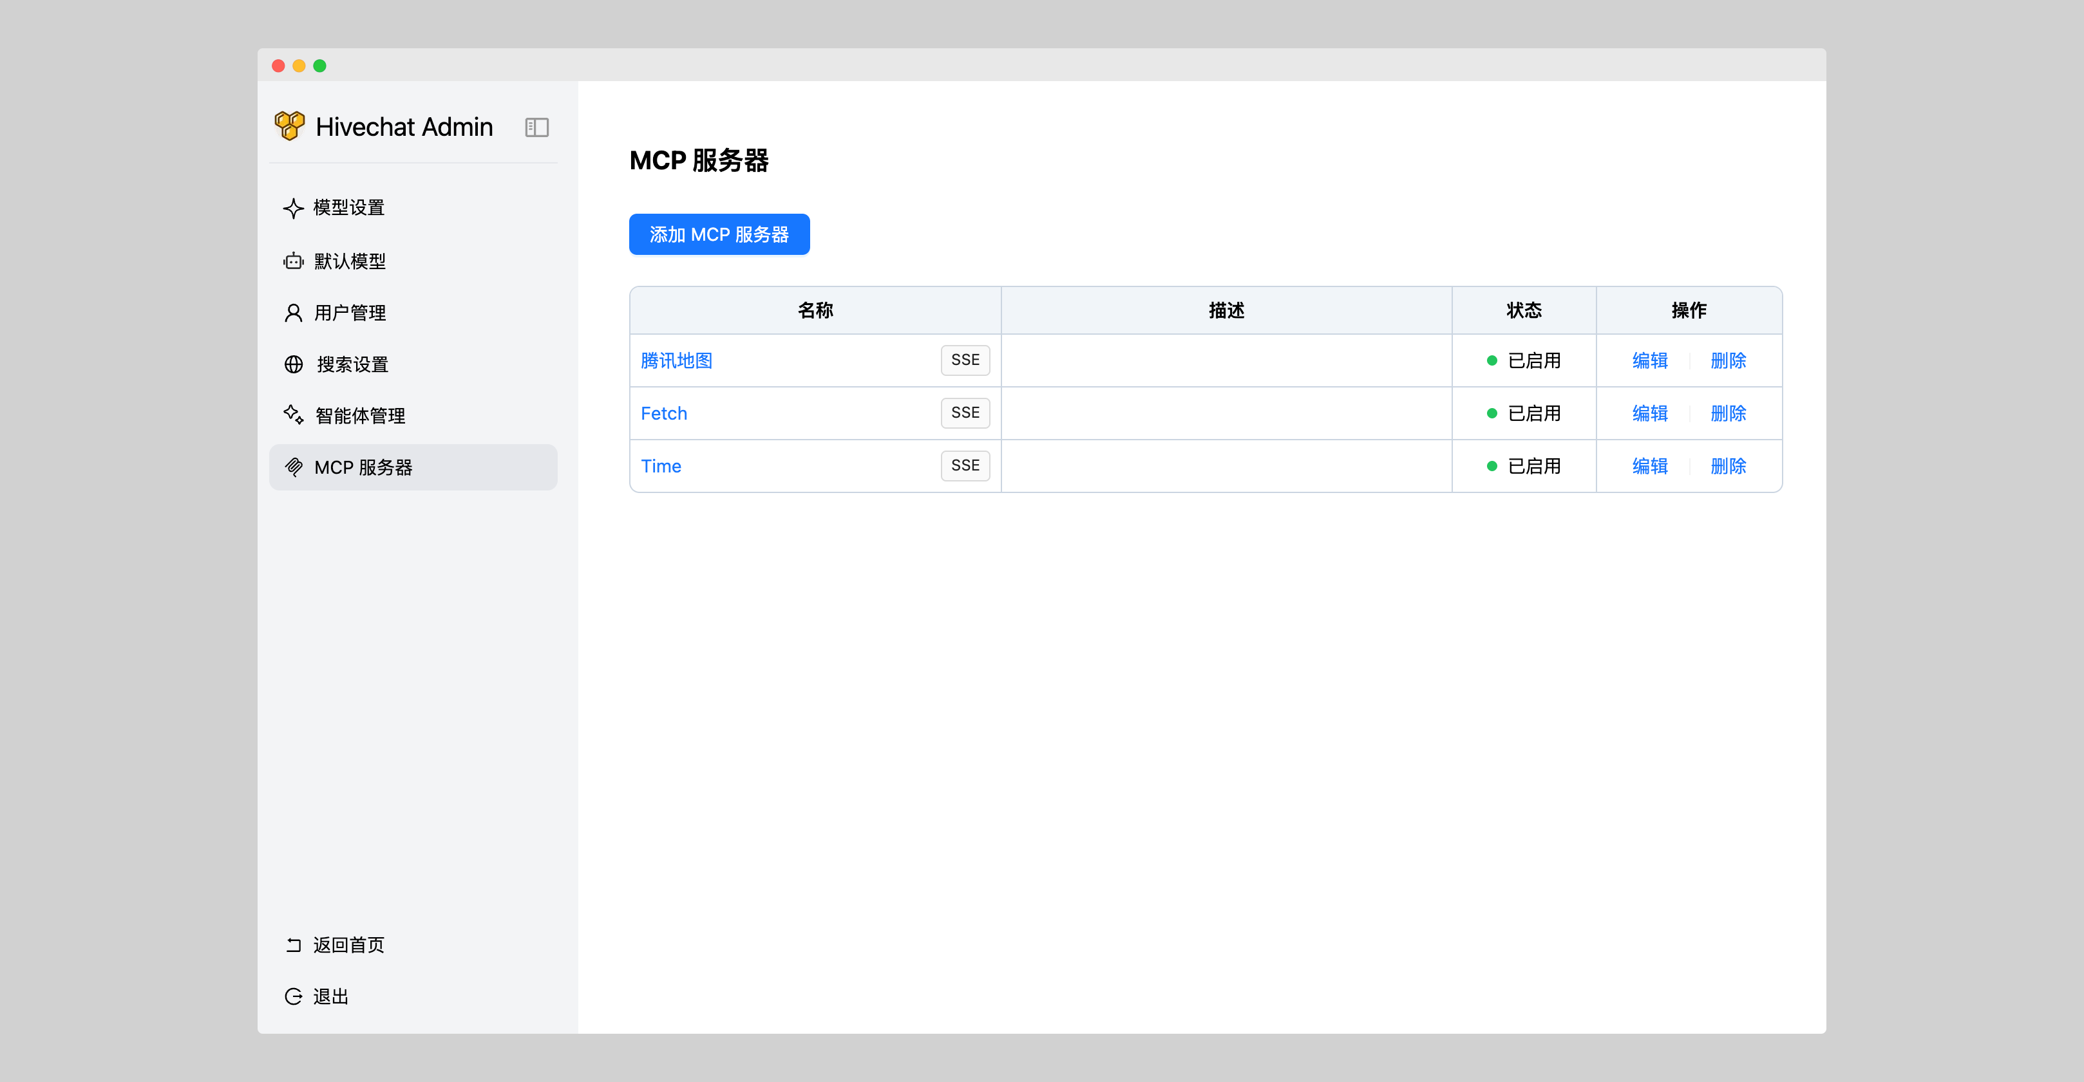Click 删除 for 腾讯地图
This screenshot has width=2084, height=1082.
click(1728, 360)
